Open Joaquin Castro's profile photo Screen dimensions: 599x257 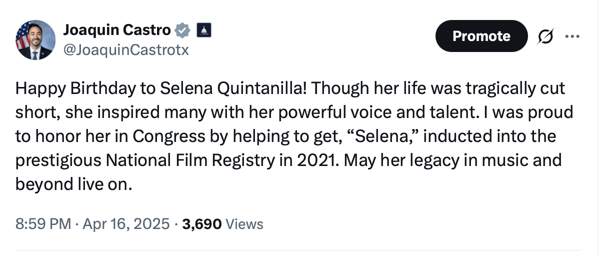(35, 40)
